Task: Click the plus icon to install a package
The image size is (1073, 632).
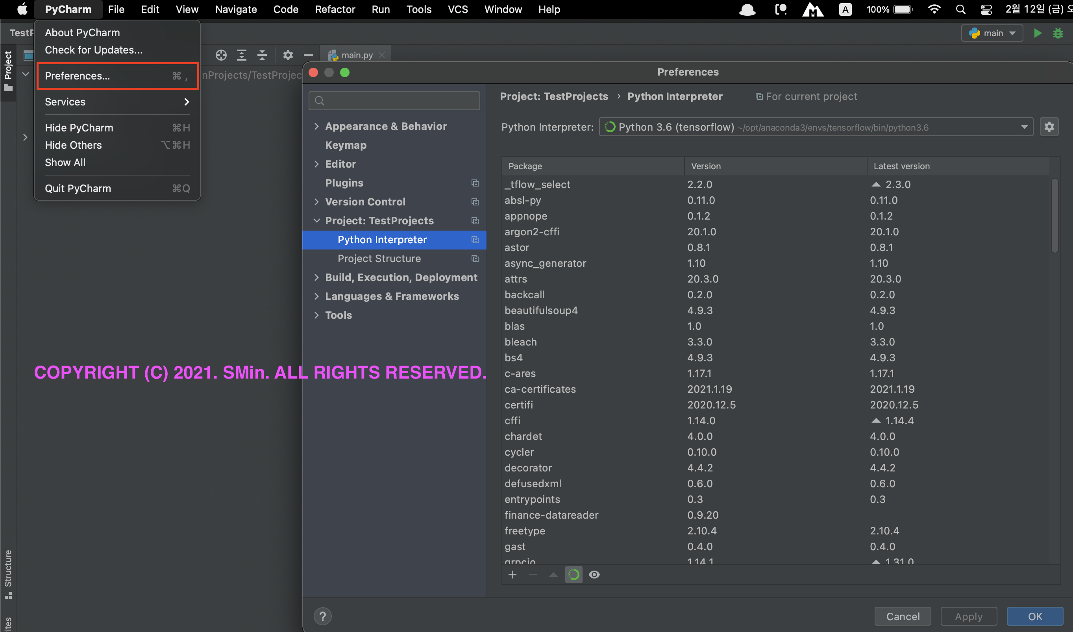Action: [x=512, y=575]
